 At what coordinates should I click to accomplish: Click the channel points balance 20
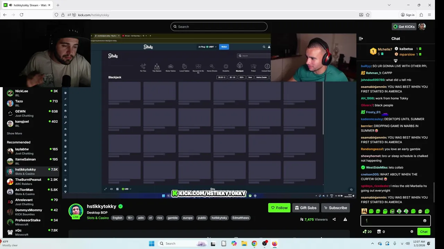tap(367, 232)
